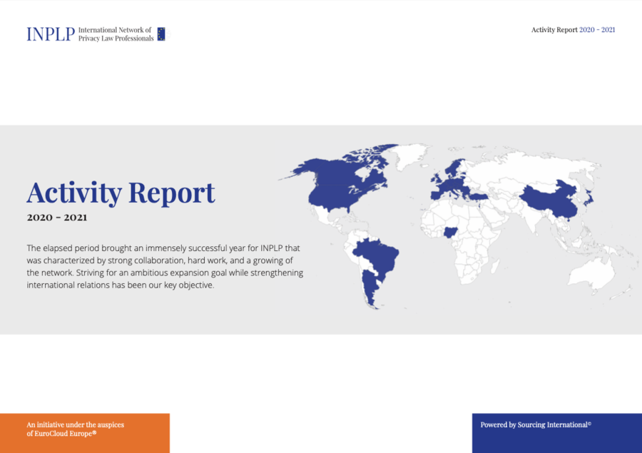Click the Activity Report main heading
This screenshot has width=642, height=453.
[x=121, y=193]
